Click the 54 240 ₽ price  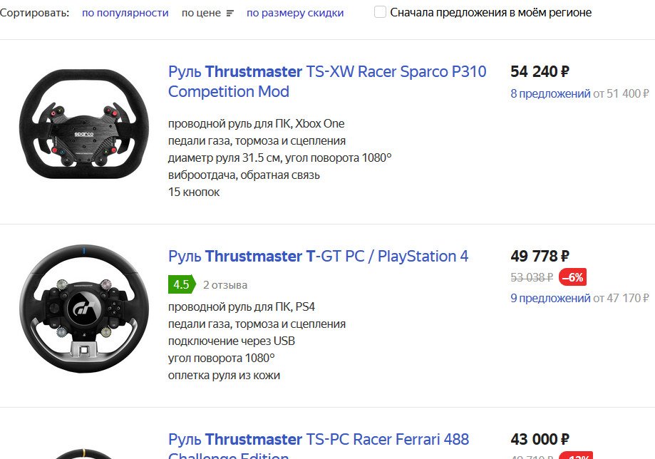540,71
